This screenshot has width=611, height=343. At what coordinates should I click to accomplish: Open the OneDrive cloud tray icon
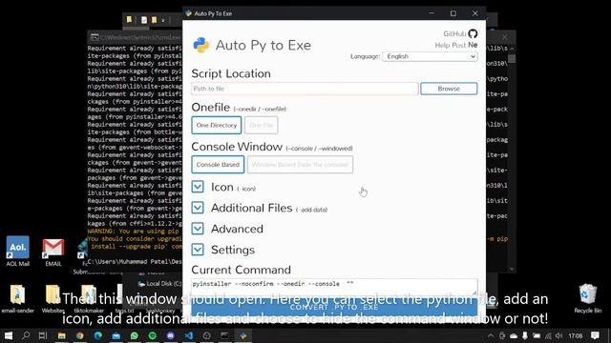coord(514,335)
